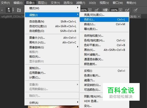The width and height of the screenshot is (147, 108).
Task: Apply 反相(I) to the image
Action: pyautogui.click(x=104, y=71)
